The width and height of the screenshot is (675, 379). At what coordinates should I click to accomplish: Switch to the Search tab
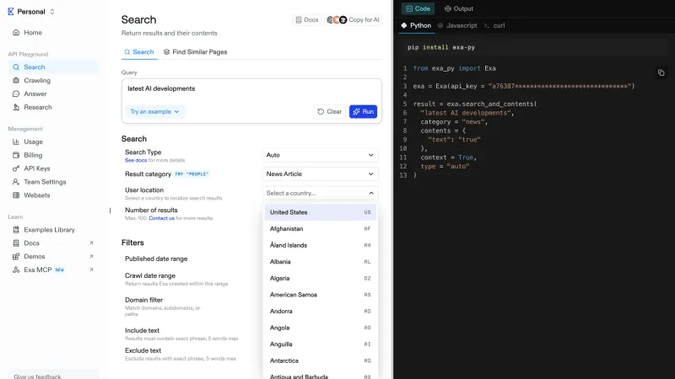click(x=139, y=52)
